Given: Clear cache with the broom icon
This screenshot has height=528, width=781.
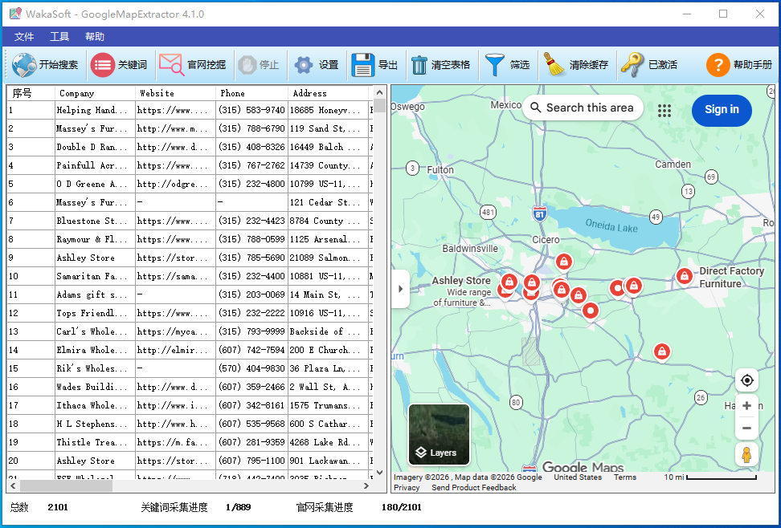Looking at the screenshot, I should point(555,65).
